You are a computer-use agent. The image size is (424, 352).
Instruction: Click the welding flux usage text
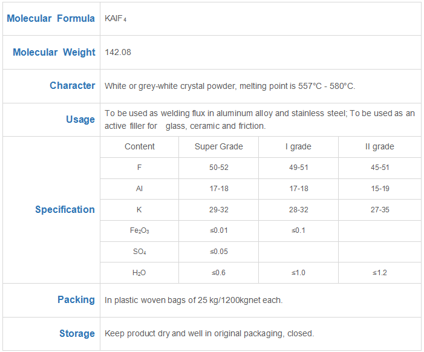click(x=259, y=120)
